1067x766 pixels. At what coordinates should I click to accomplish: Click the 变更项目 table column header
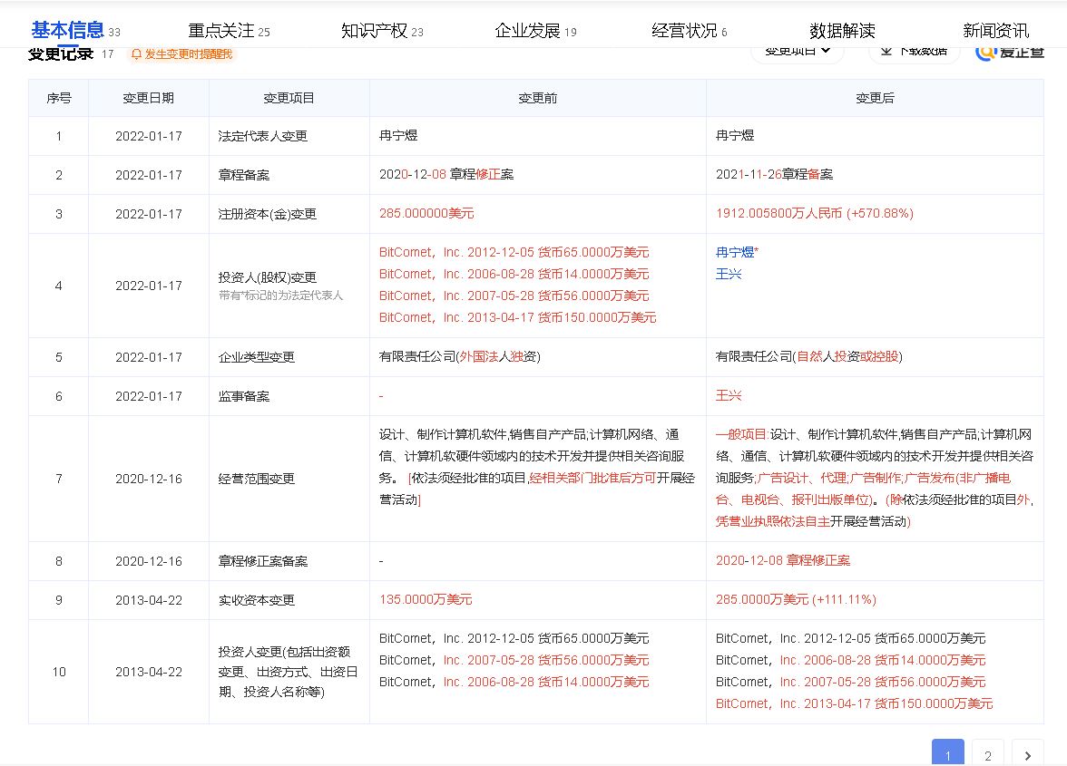[289, 98]
